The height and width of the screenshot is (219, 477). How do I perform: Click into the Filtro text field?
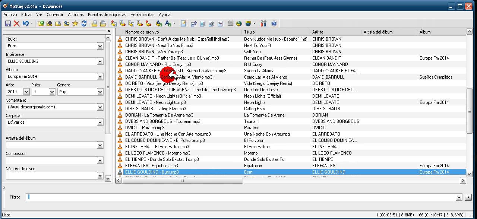(x=241, y=197)
